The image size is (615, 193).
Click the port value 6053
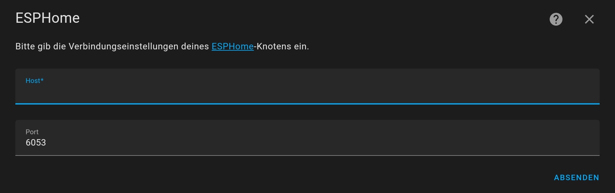click(36, 143)
